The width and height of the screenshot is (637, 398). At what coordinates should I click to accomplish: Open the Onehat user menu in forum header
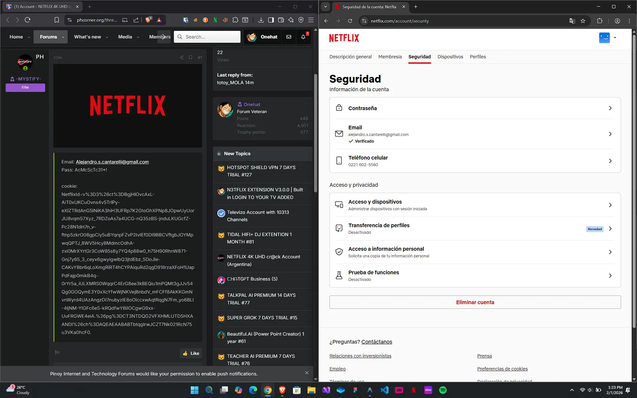[x=262, y=37]
